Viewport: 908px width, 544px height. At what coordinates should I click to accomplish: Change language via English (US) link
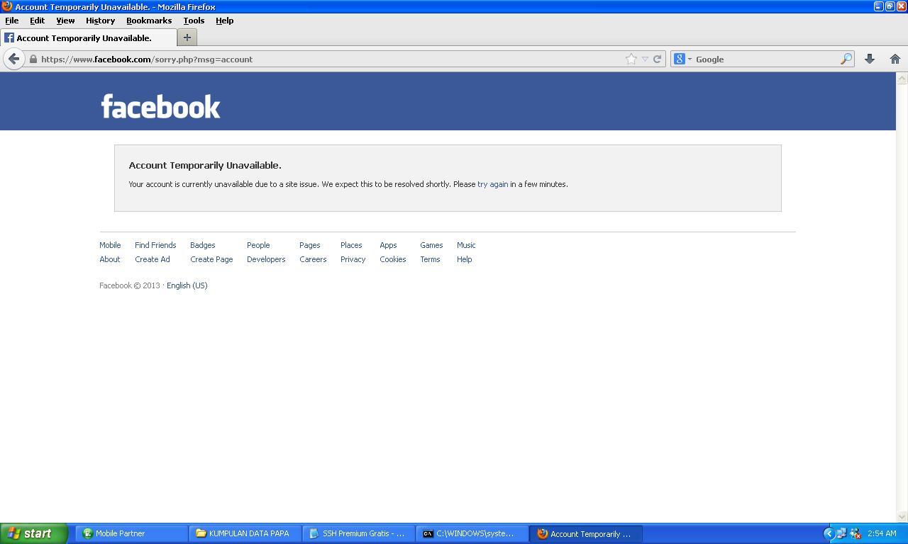187,285
